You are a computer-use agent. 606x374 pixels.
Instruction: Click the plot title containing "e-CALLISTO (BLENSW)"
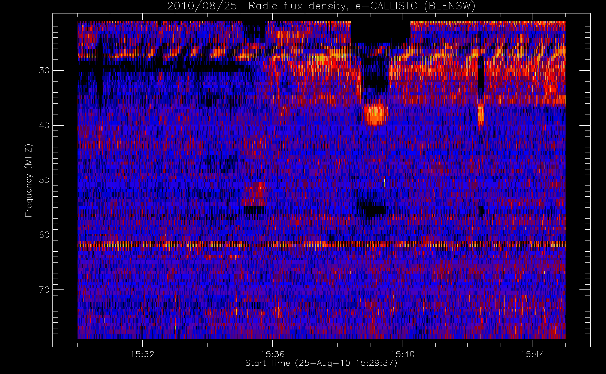tap(321, 6)
